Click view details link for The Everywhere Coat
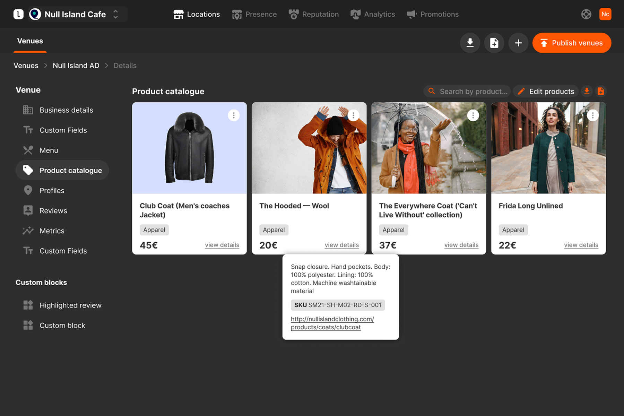Image resolution: width=624 pixels, height=416 pixels. coord(461,245)
